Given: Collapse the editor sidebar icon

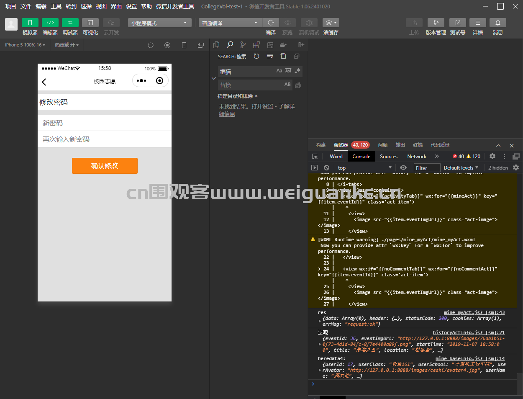Looking at the screenshot, I should coord(301,45).
